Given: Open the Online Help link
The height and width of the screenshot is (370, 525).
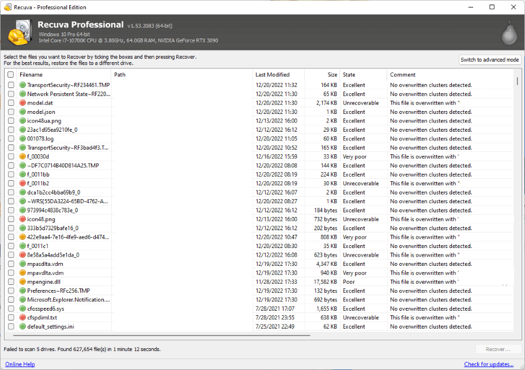Looking at the screenshot, I should pos(20,364).
